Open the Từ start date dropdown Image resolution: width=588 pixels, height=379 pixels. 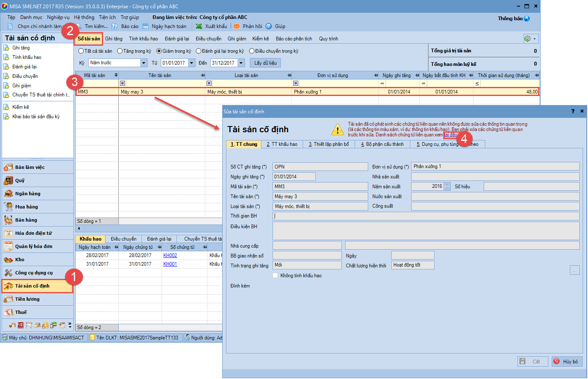coord(192,63)
